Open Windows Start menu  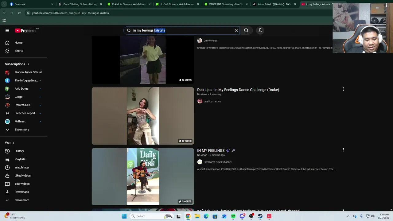pyautogui.click(x=124, y=216)
